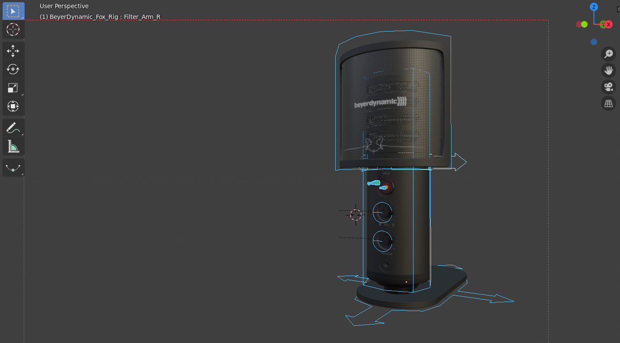Select the knob control bone on the microphone

pyautogui.click(x=382, y=212)
